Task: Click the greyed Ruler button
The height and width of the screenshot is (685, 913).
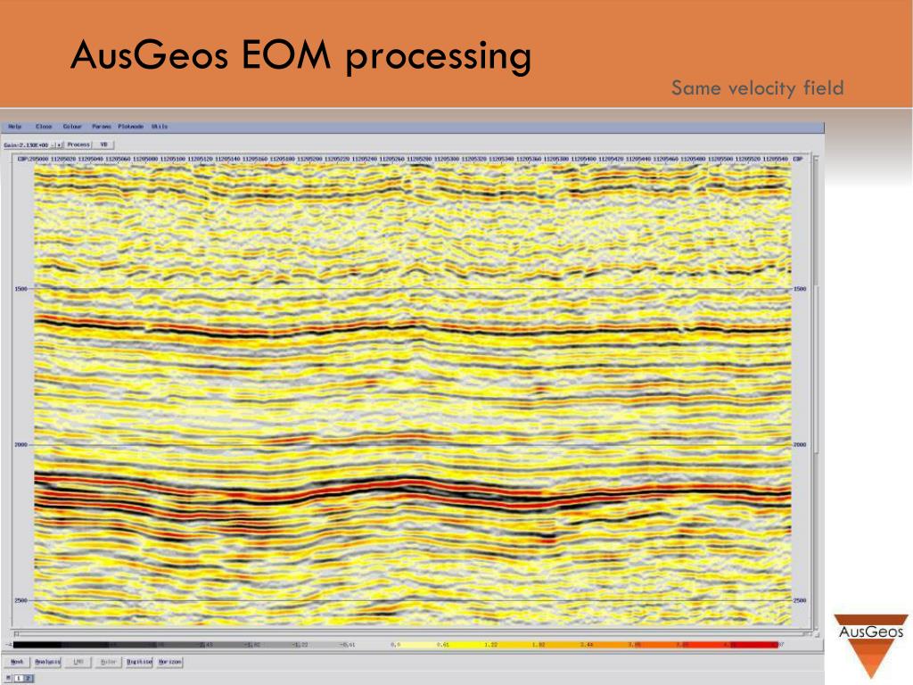Action: tap(108, 662)
